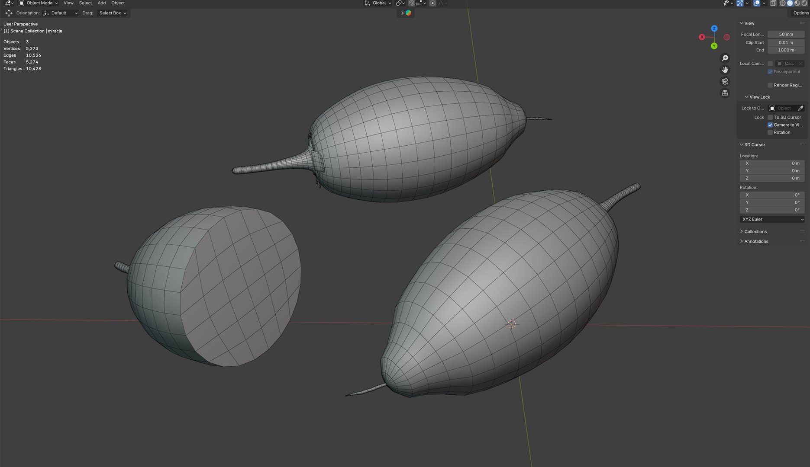Image resolution: width=810 pixels, height=467 pixels.
Task: Click 3D Cursor Location X field
Action: tap(772, 163)
